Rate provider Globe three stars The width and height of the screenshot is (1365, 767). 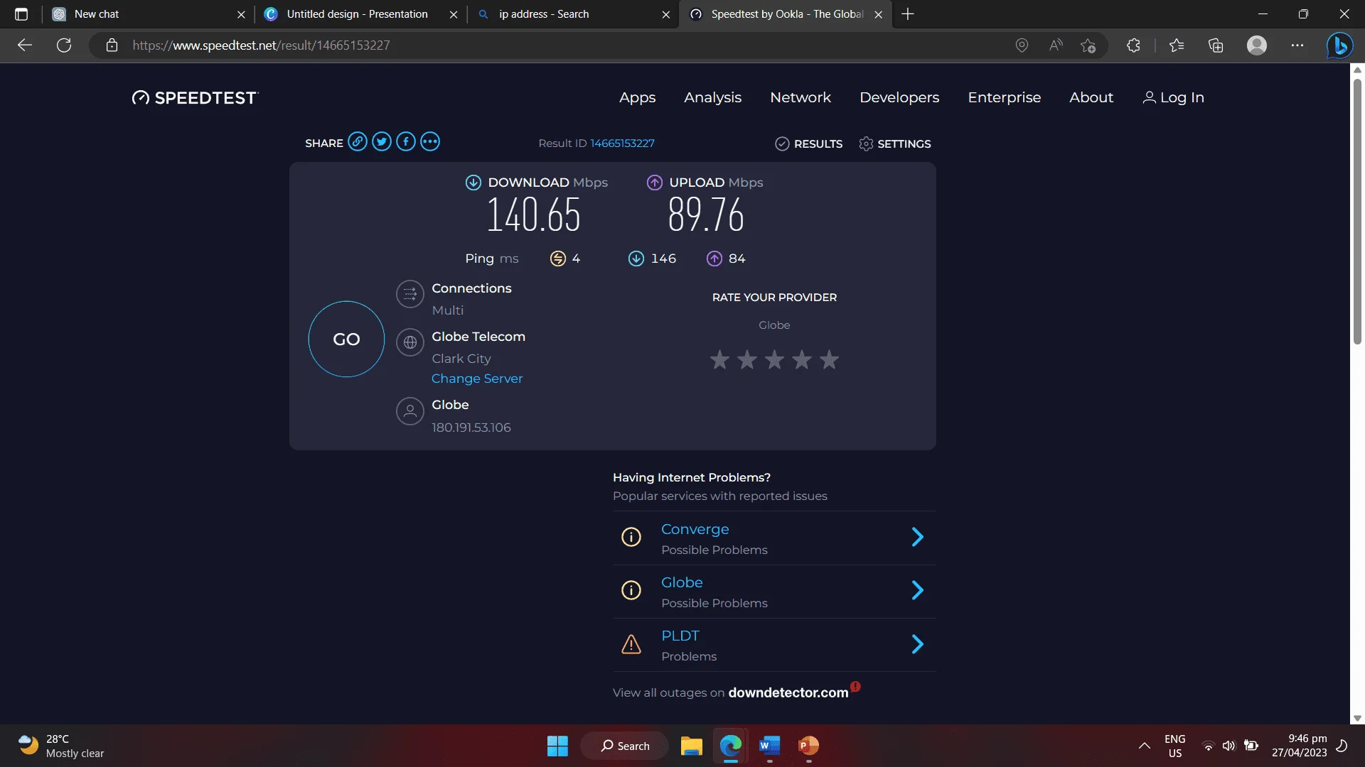(774, 360)
